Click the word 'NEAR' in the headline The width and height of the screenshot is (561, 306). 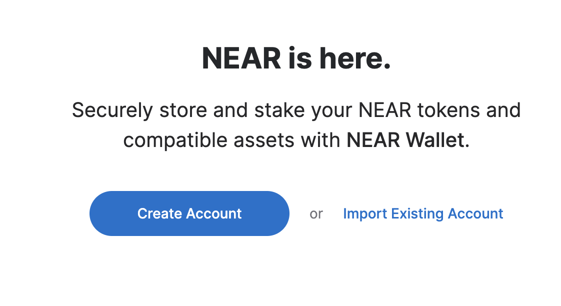pyautogui.click(x=241, y=58)
